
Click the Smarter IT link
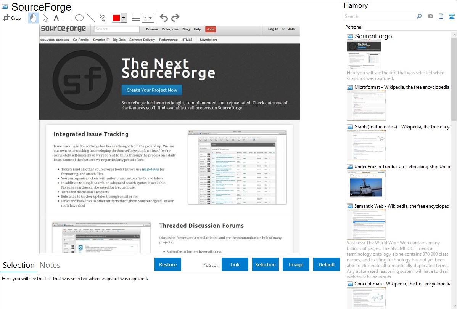(x=101, y=40)
